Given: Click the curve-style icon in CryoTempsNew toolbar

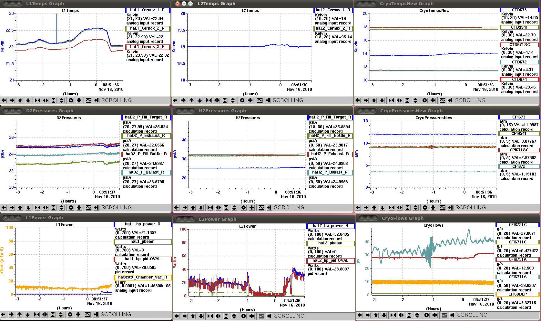Looking at the screenshot, I should tap(442, 100).
